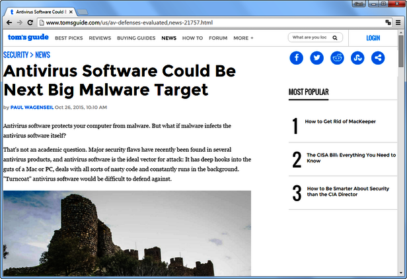Click the site search input field

pos(309,38)
